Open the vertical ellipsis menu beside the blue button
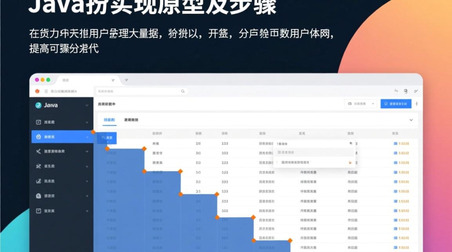 (x=417, y=103)
